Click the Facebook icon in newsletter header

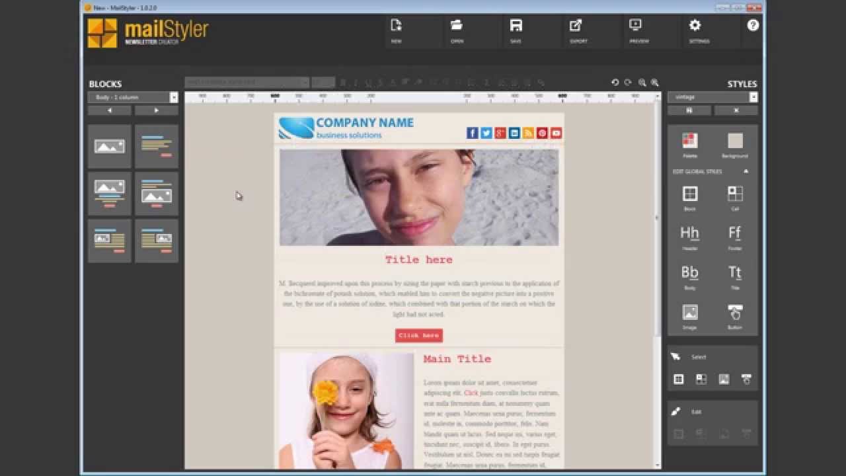pos(472,133)
